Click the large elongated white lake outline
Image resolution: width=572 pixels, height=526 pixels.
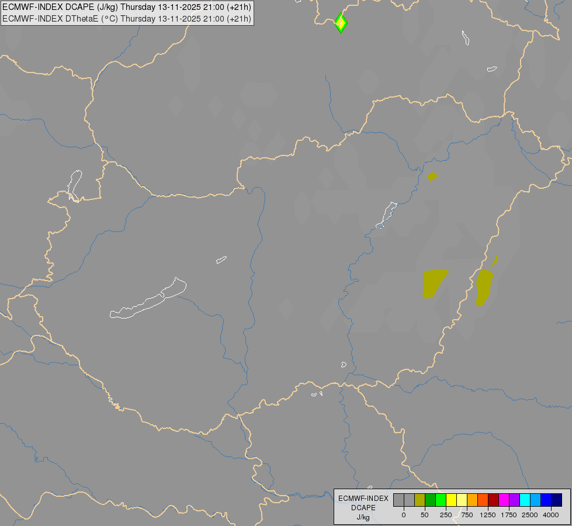coord(148,299)
